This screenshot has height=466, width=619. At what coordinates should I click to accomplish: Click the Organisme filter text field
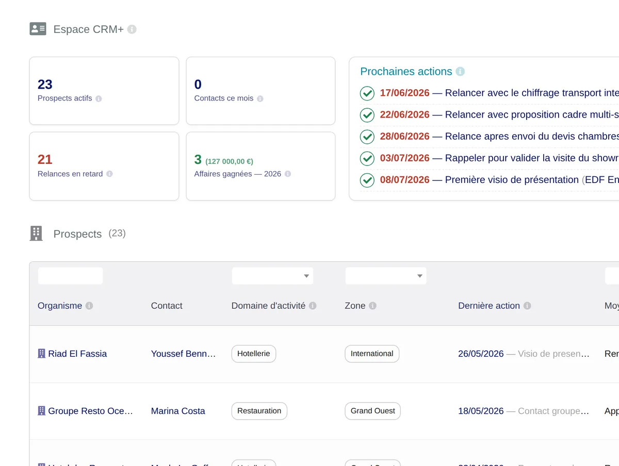pyautogui.click(x=70, y=276)
